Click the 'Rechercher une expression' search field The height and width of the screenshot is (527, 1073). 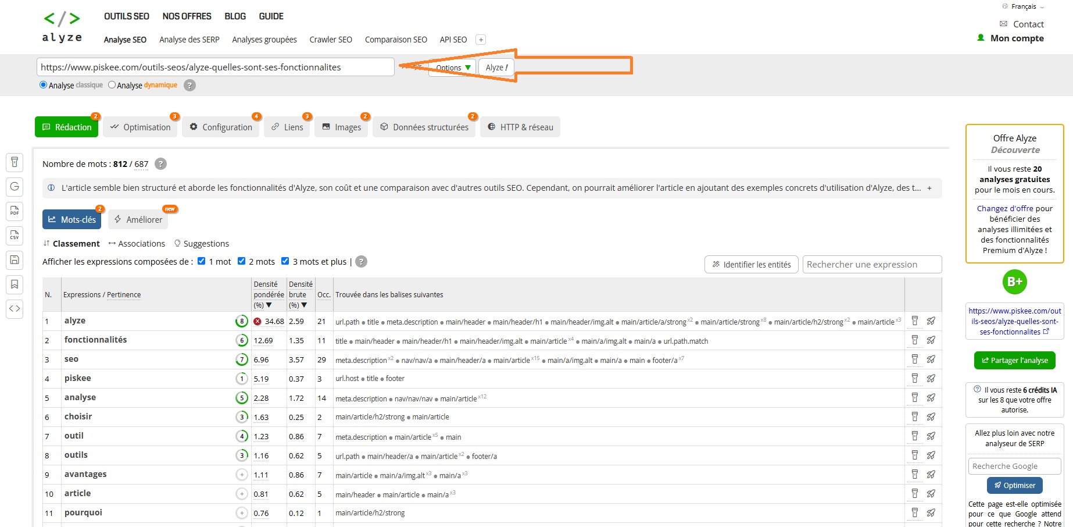coord(872,264)
